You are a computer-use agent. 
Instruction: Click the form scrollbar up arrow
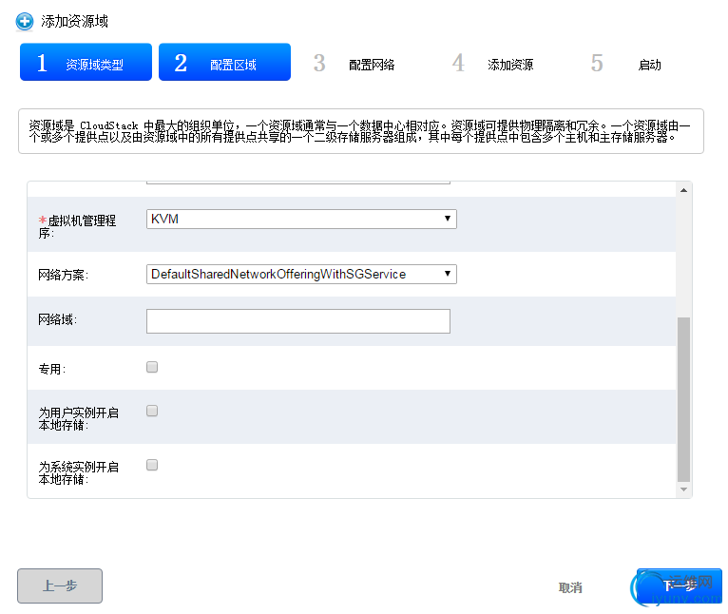(x=683, y=190)
